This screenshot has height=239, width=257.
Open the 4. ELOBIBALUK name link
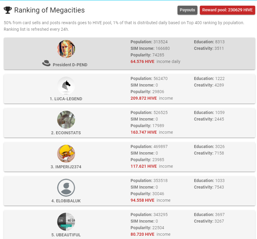click(66, 201)
